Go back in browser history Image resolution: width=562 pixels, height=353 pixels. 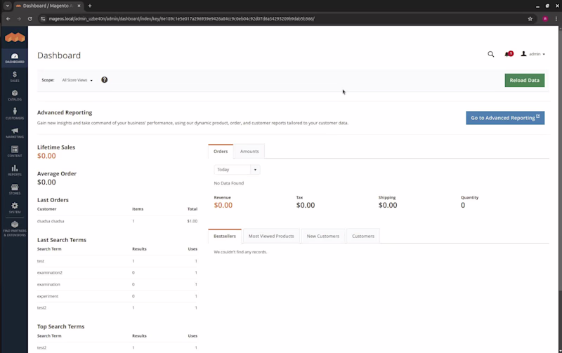click(8, 19)
